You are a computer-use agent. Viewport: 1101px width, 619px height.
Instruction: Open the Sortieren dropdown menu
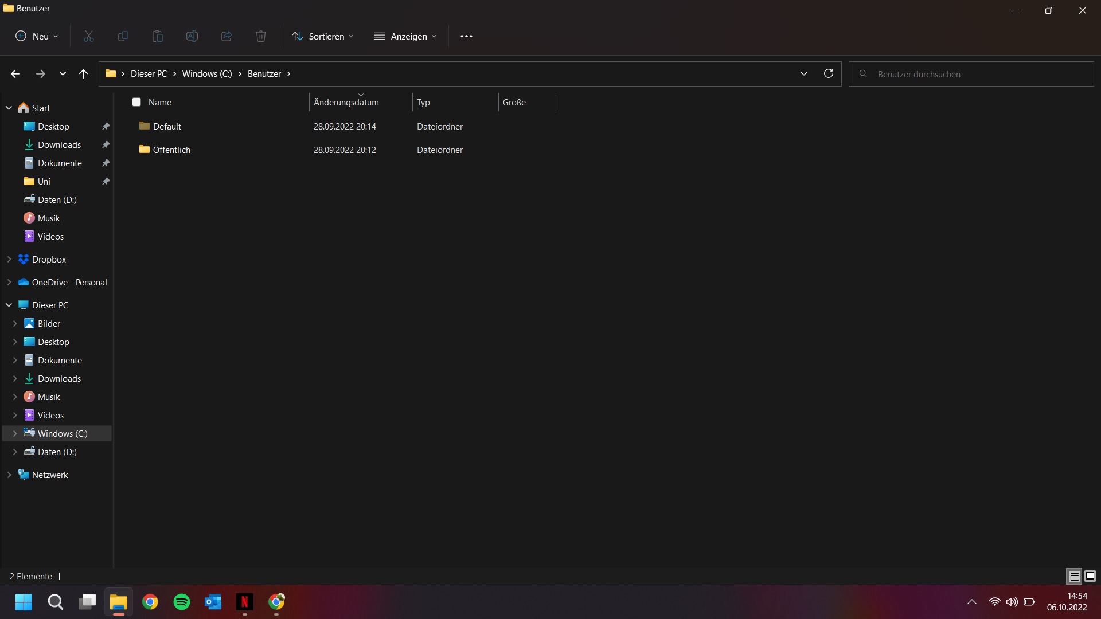click(x=323, y=36)
